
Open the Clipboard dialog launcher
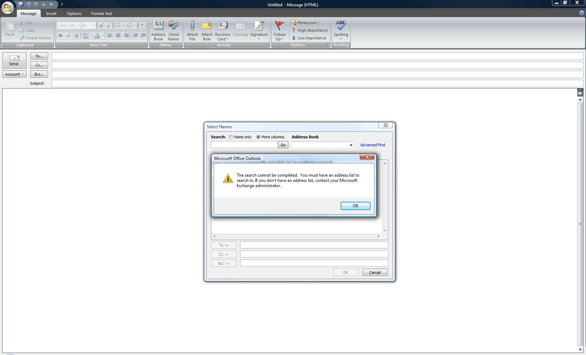(51, 45)
